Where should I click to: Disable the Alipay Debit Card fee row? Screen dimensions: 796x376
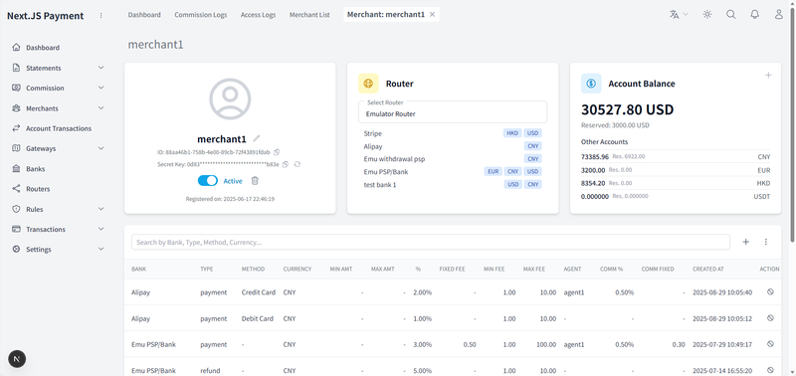(770, 317)
